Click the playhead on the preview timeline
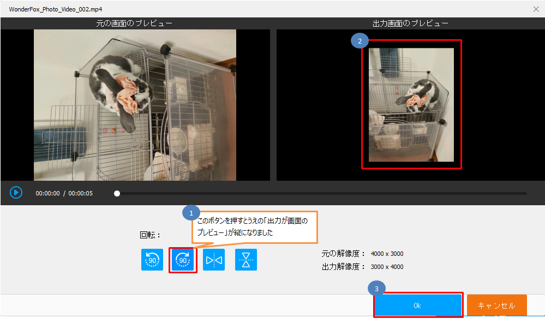545x319 pixels. coord(117,192)
